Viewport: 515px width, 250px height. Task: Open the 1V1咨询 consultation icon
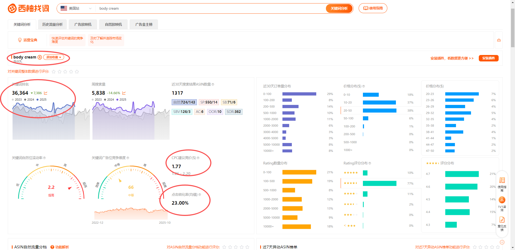(x=502, y=200)
